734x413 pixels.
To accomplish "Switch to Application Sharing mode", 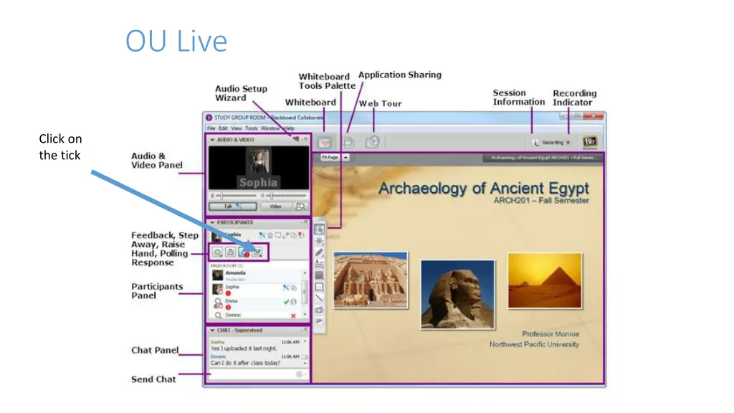I will [x=348, y=142].
